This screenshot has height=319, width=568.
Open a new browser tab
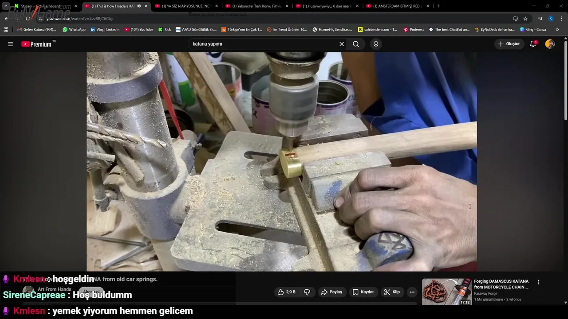coord(438,6)
